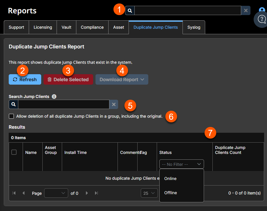
Task: Go to previous page arrow
Action: [24, 193]
